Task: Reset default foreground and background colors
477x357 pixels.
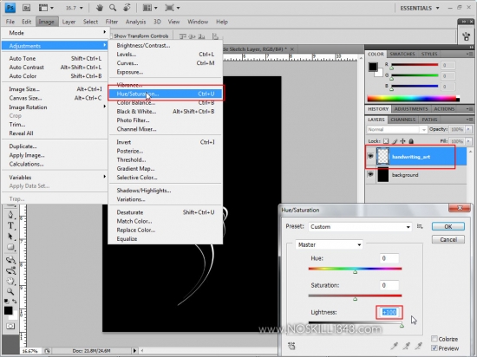Action: coord(6,302)
